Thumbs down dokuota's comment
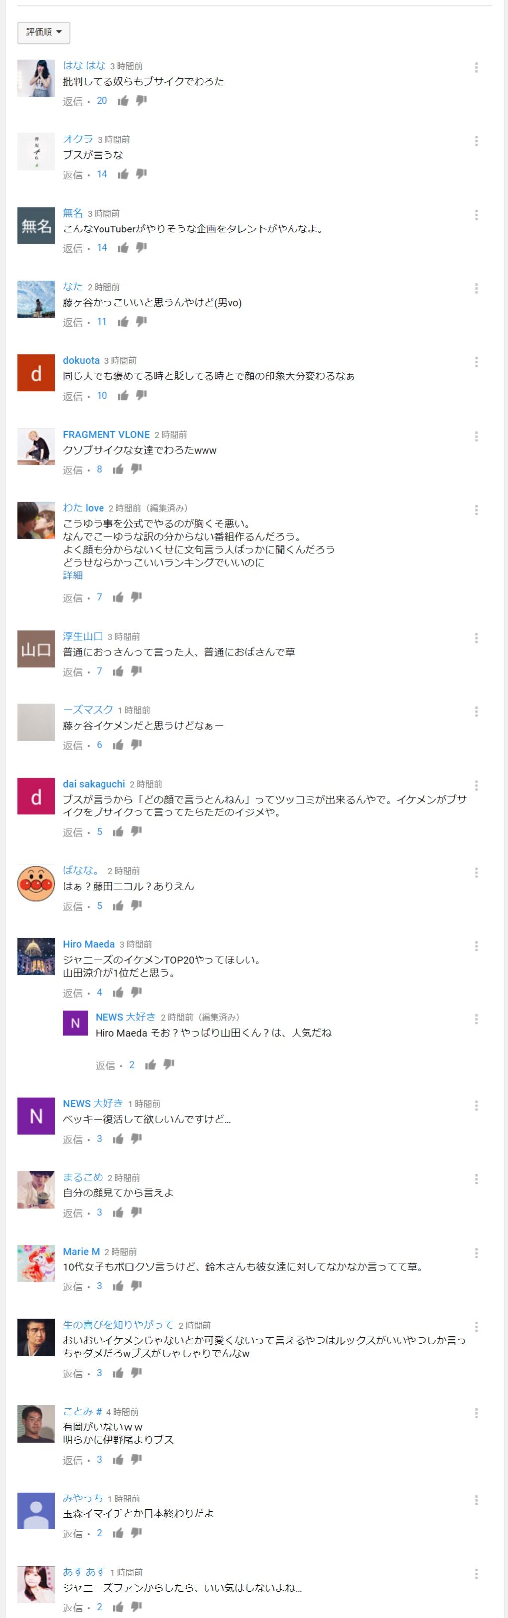This screenshot has width=508, height=1618. [141, 395]
